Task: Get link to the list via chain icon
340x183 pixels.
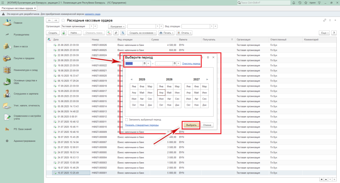Action: tap(324, 20)
